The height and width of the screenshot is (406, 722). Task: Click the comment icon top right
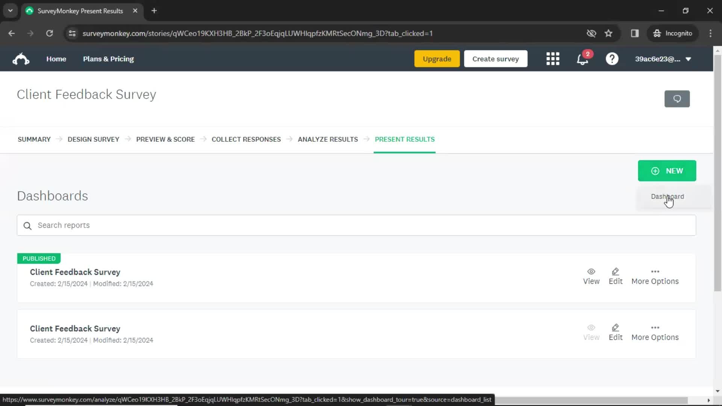click(x=677, y=98)
